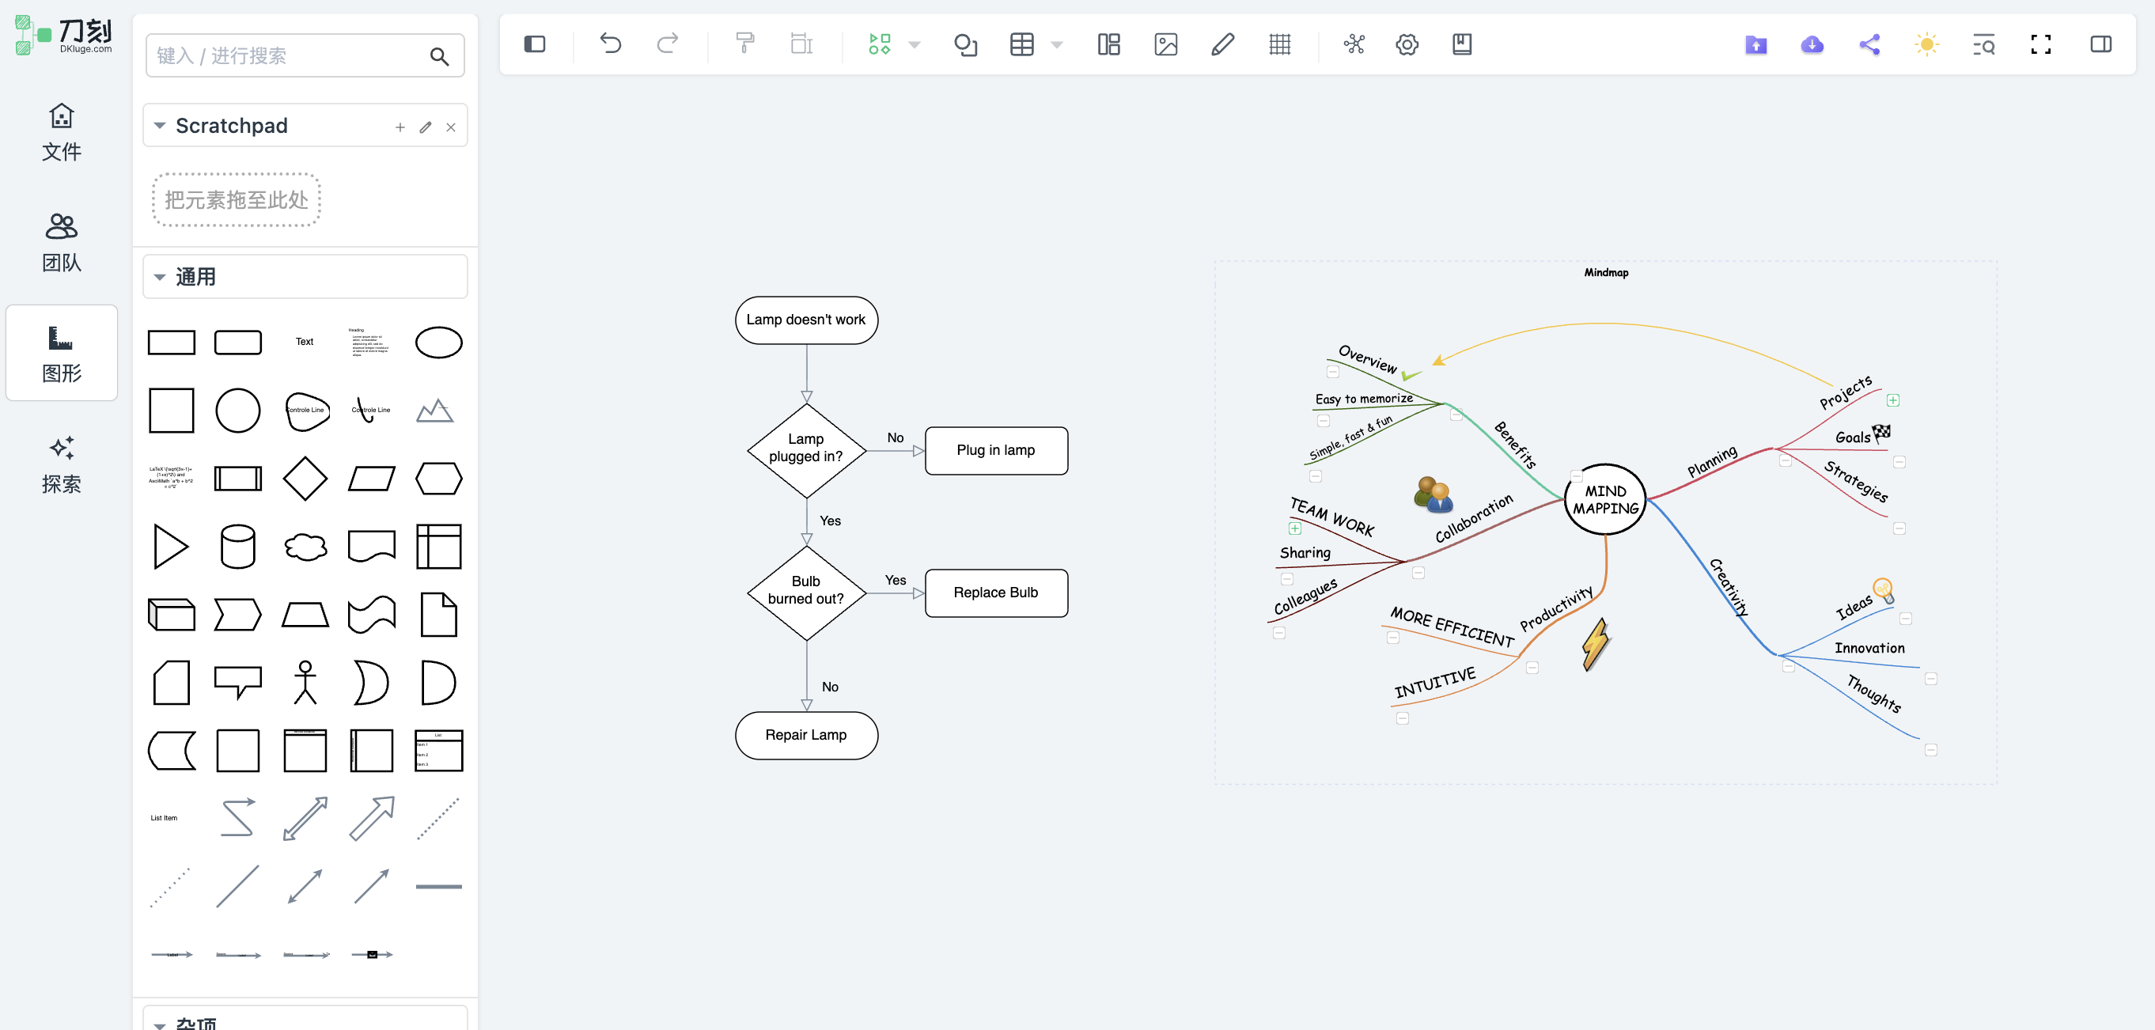Toggle the sun light/dark theme
This screenshot has height=1030, width=2155.
[x=1926, y=44]
